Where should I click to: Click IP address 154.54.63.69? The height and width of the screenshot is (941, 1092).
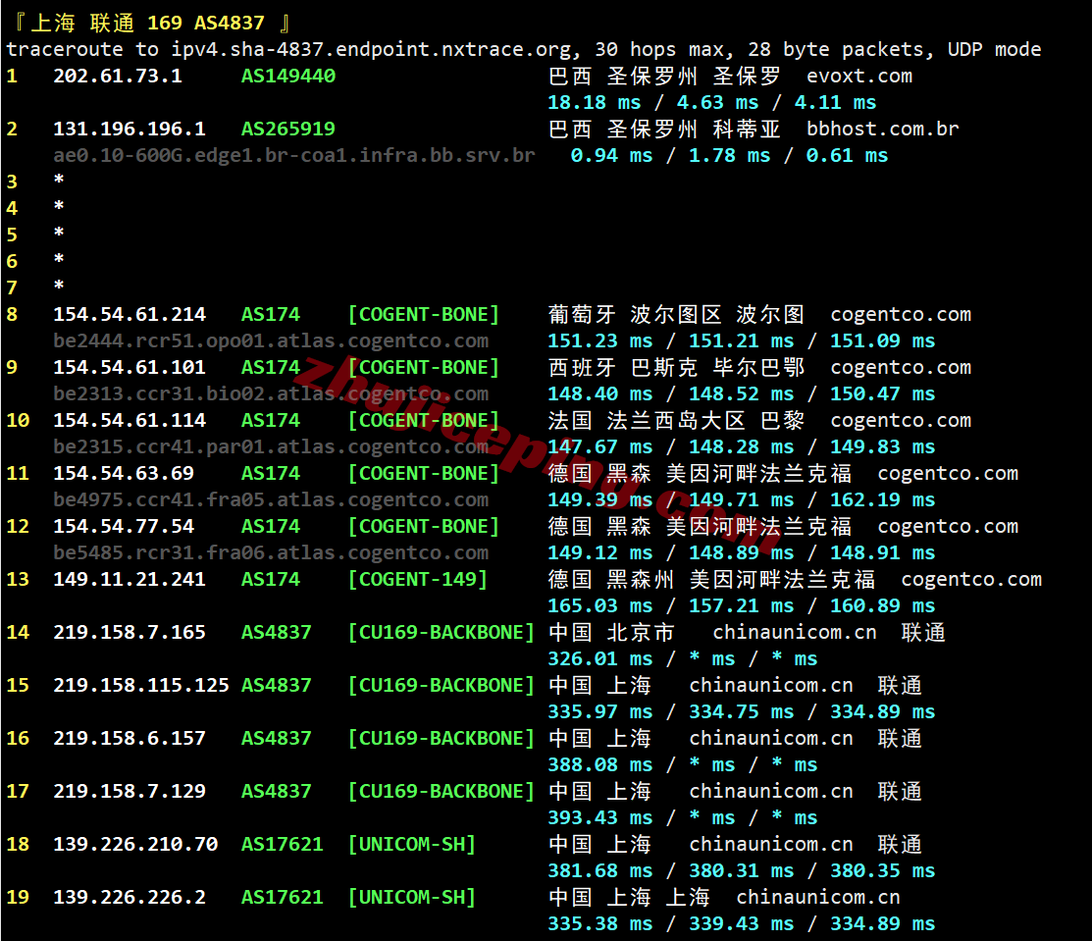point(124,473)
